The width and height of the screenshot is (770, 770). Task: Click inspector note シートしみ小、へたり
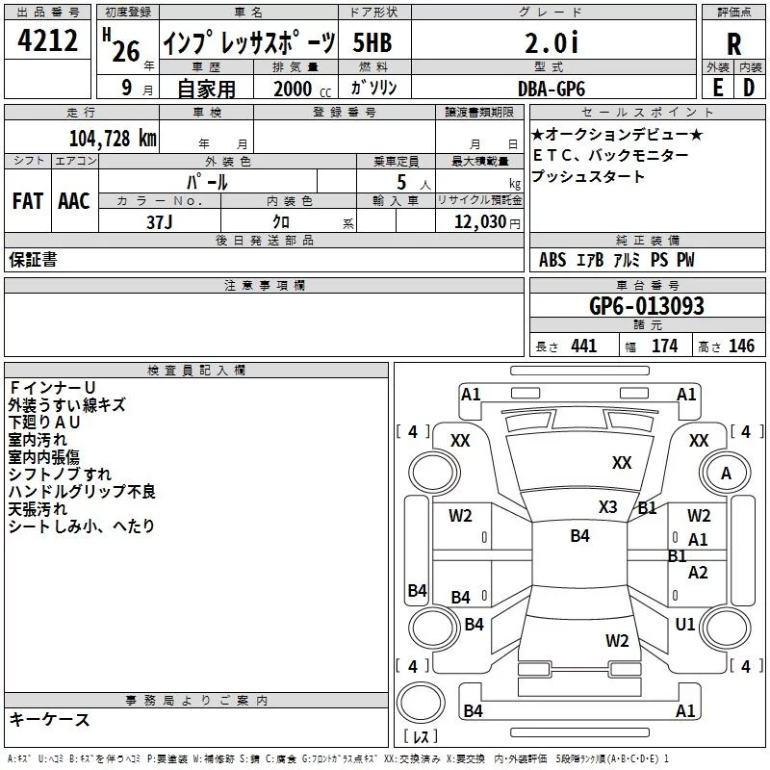(82, 526)
